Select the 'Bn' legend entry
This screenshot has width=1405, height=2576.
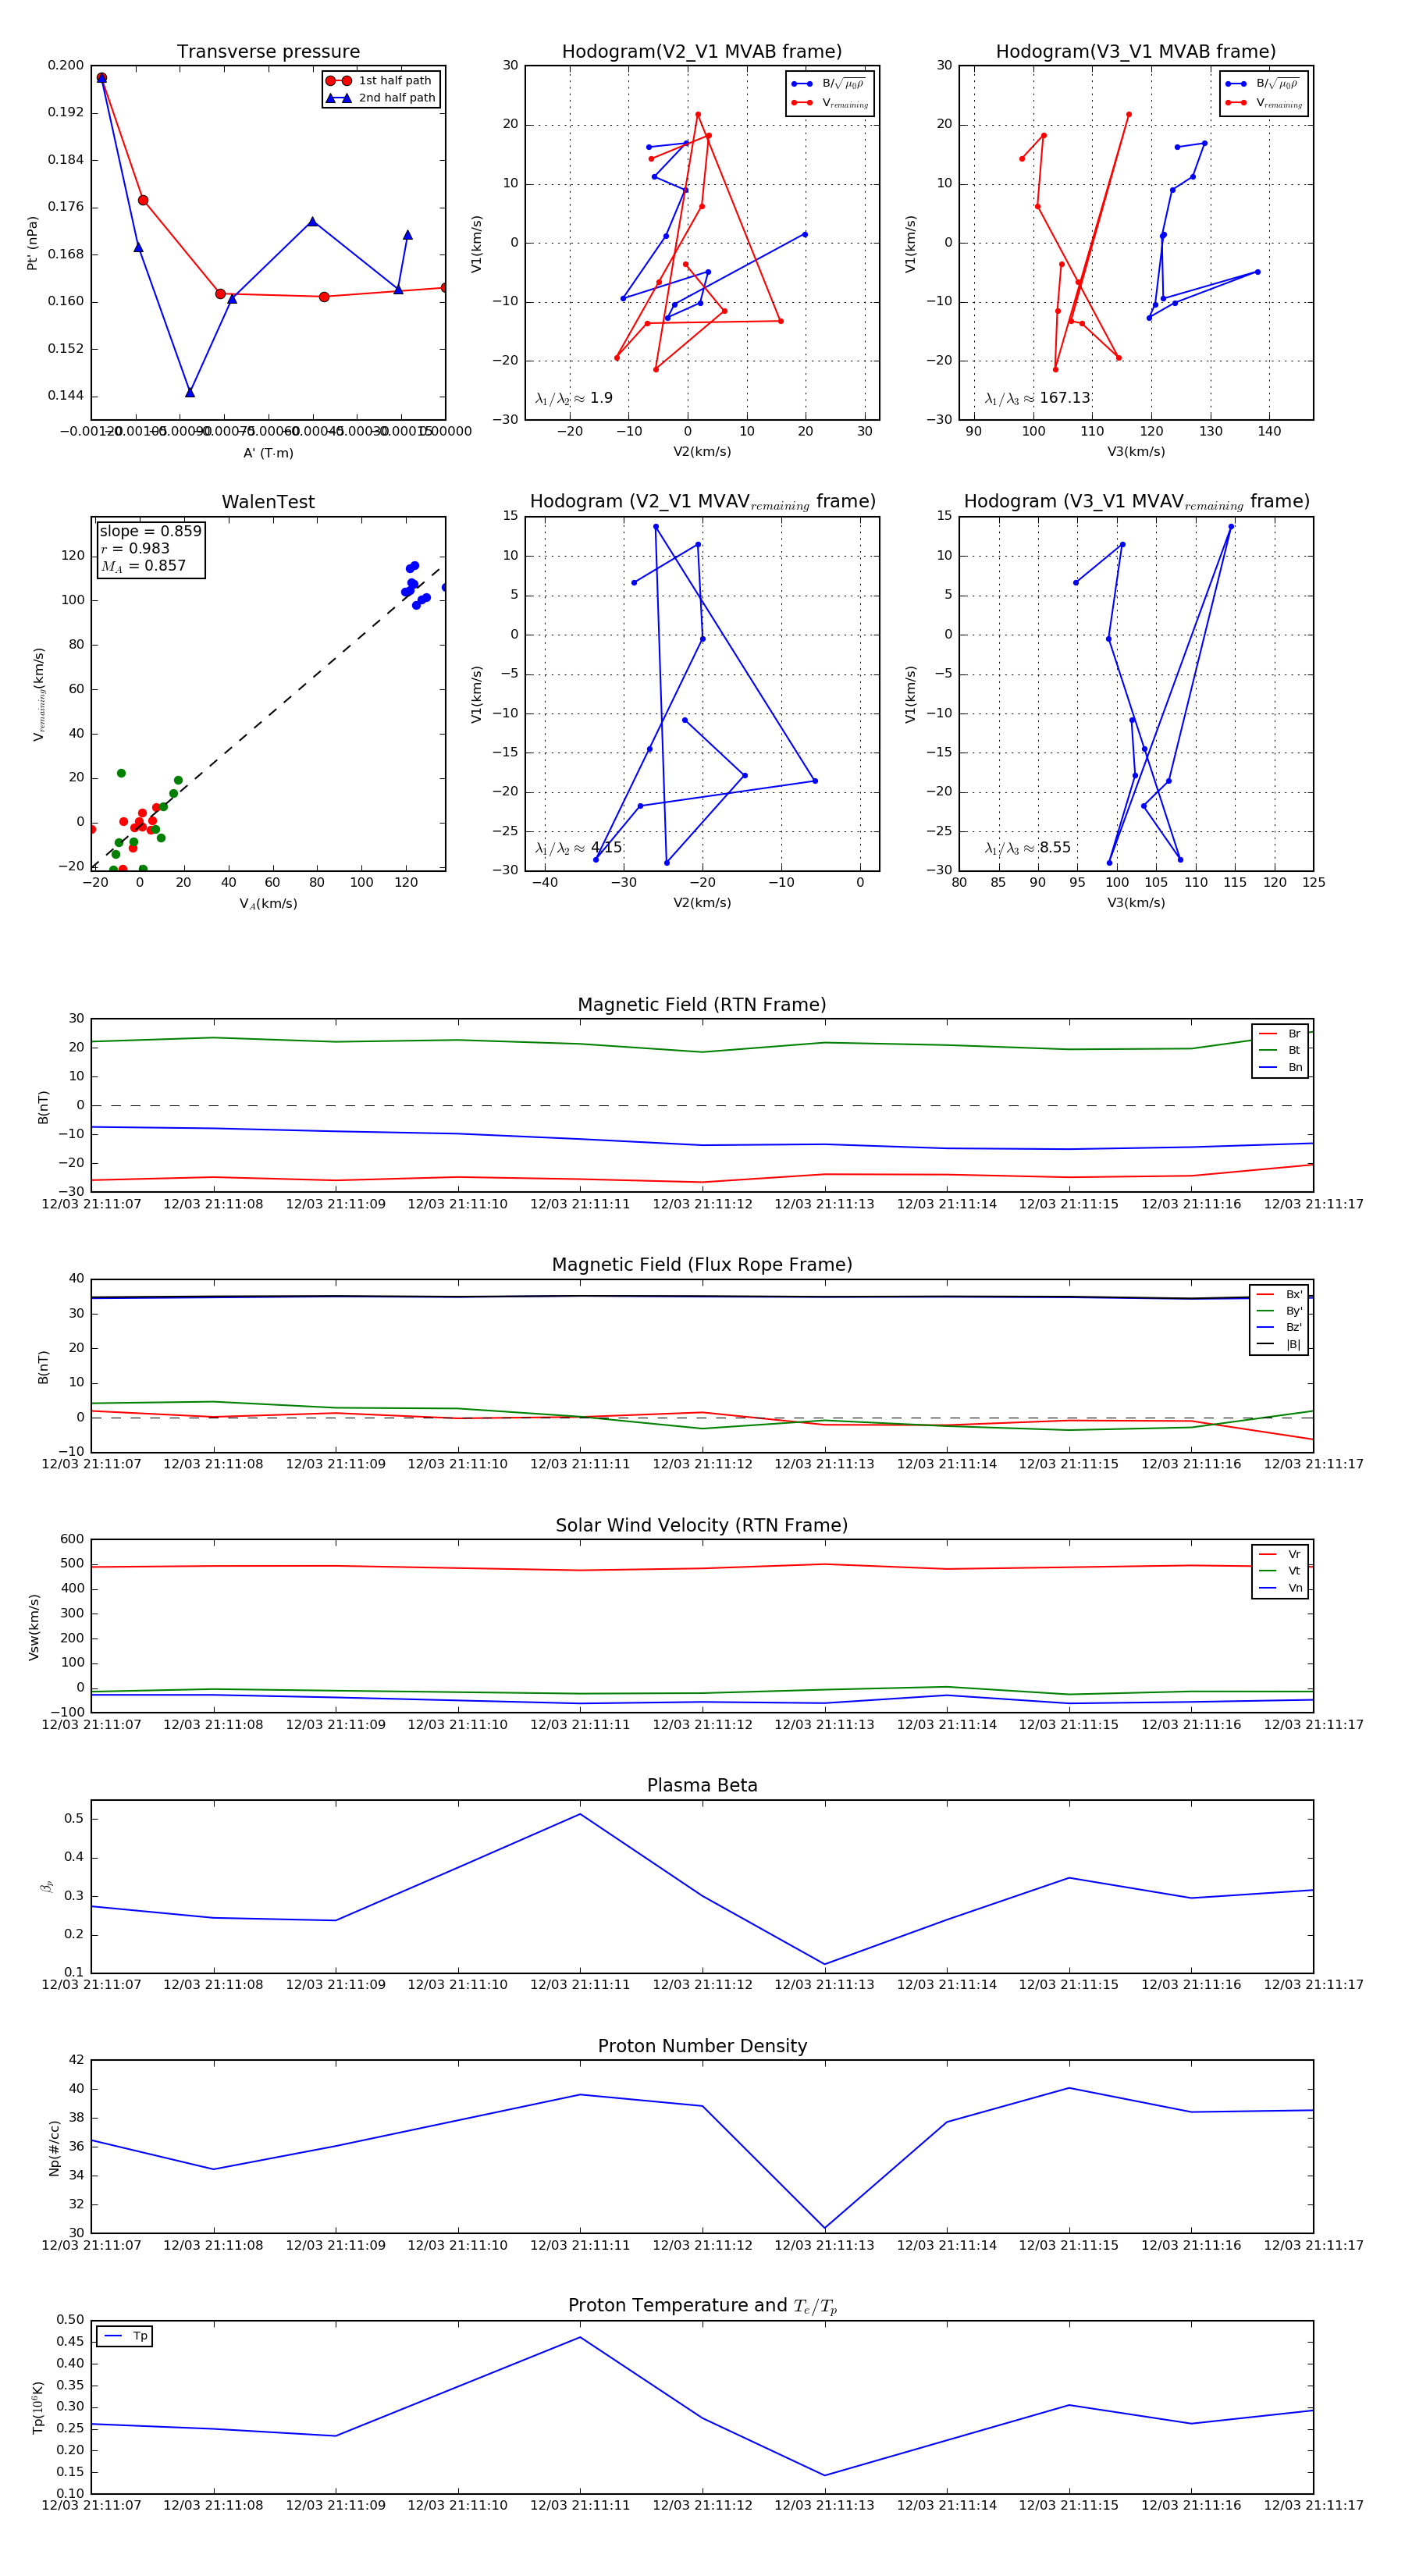[1280, 1067]
